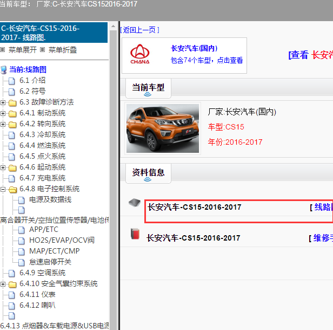Click the label 6.4.12 喇叭
Screen dimensions: 333x330
[x=38, y=305]
